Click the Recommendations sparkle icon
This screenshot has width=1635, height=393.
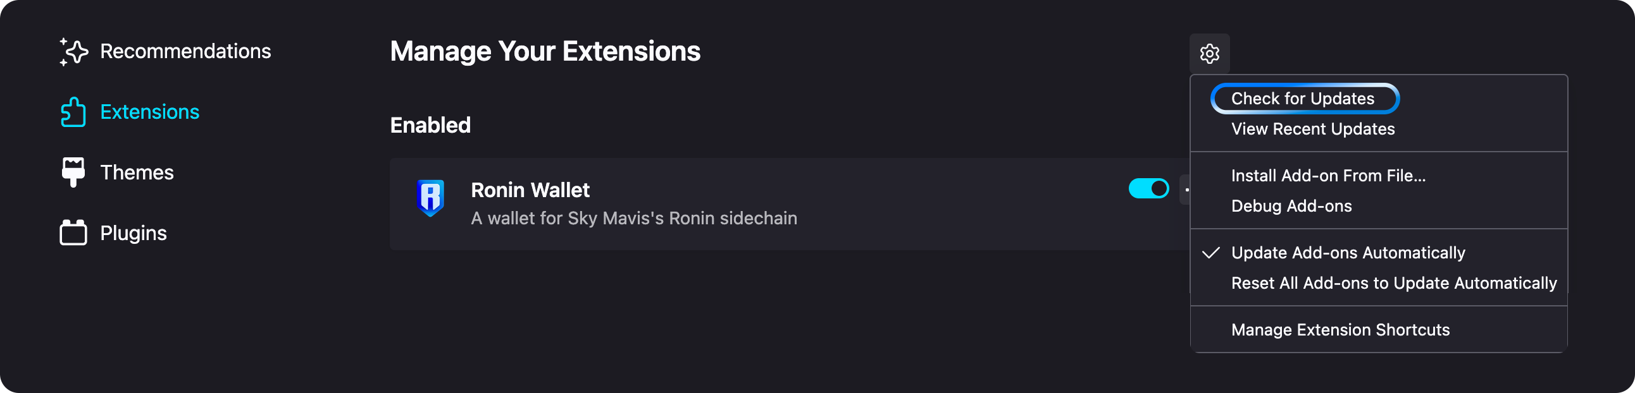click(x=73, y=51)
